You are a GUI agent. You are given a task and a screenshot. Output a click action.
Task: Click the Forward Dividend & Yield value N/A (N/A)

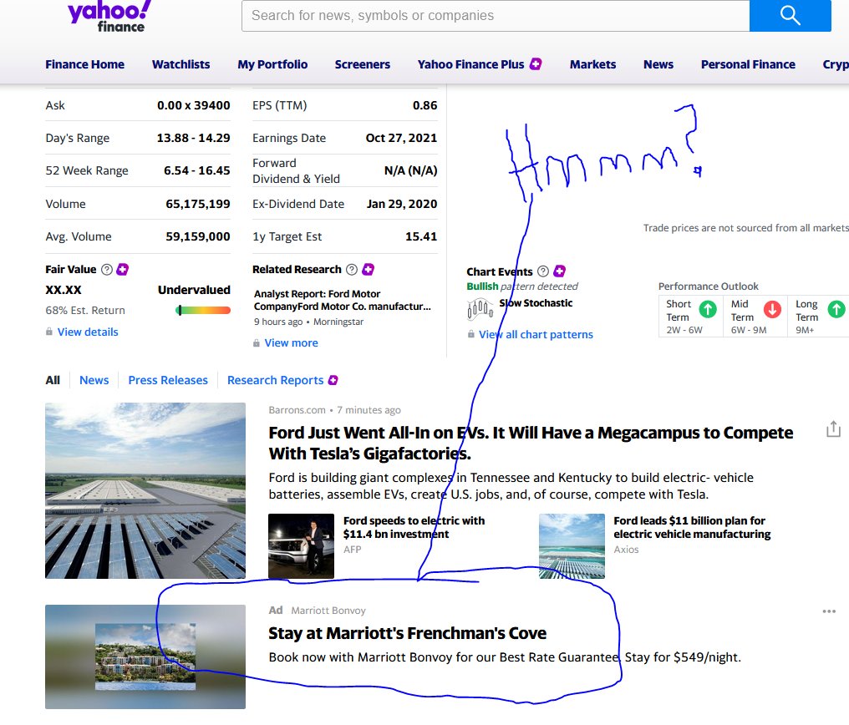410,171
